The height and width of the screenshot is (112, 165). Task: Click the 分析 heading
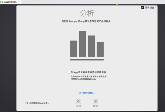point(87,13)
